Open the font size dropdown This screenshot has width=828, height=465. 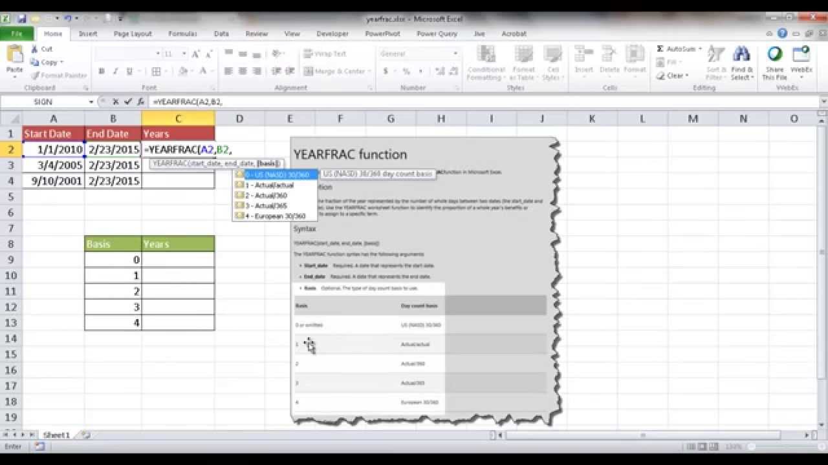pos(184,54)
